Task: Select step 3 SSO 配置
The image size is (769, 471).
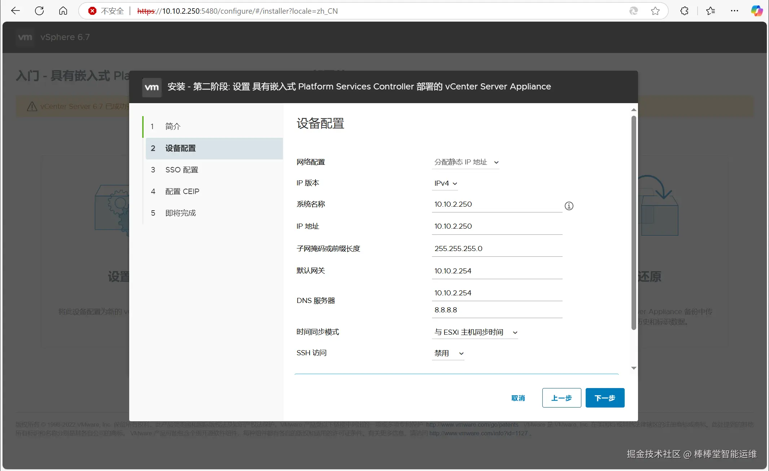Action: [182, 170]
